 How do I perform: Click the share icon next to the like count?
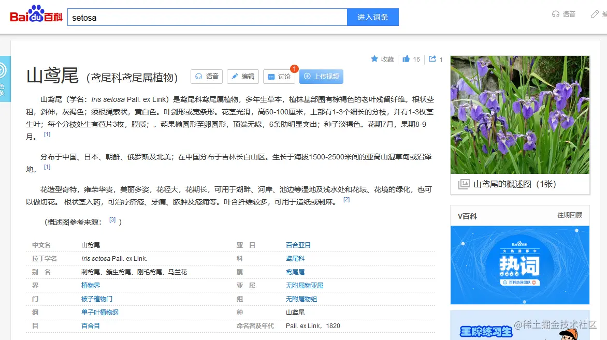tap(431, 59)
